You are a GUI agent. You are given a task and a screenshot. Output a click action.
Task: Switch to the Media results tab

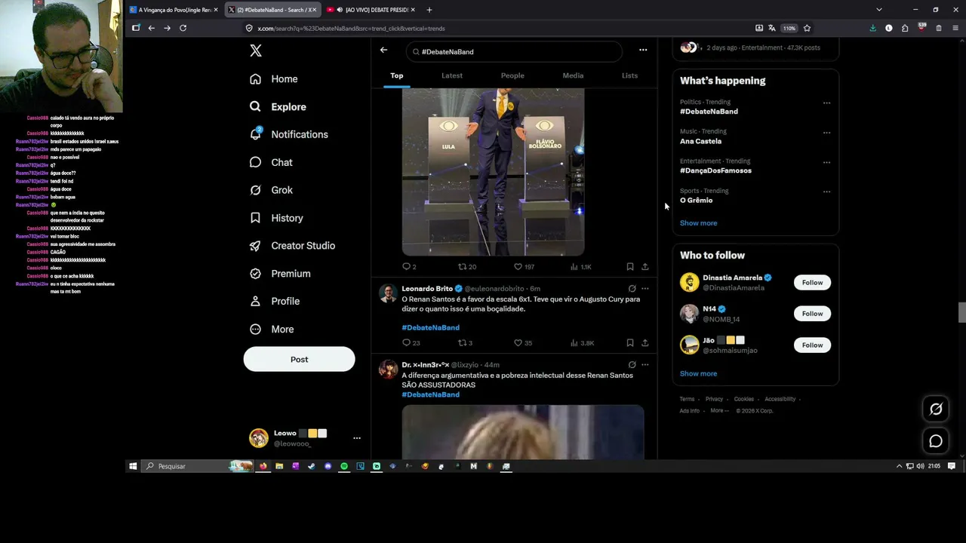(x=573, y=75)
